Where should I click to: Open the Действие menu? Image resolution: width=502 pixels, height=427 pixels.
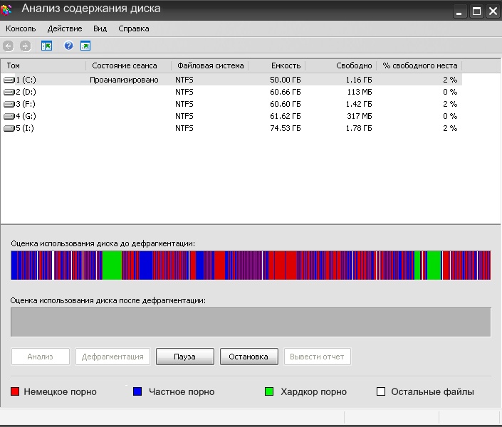click(65, 28)
